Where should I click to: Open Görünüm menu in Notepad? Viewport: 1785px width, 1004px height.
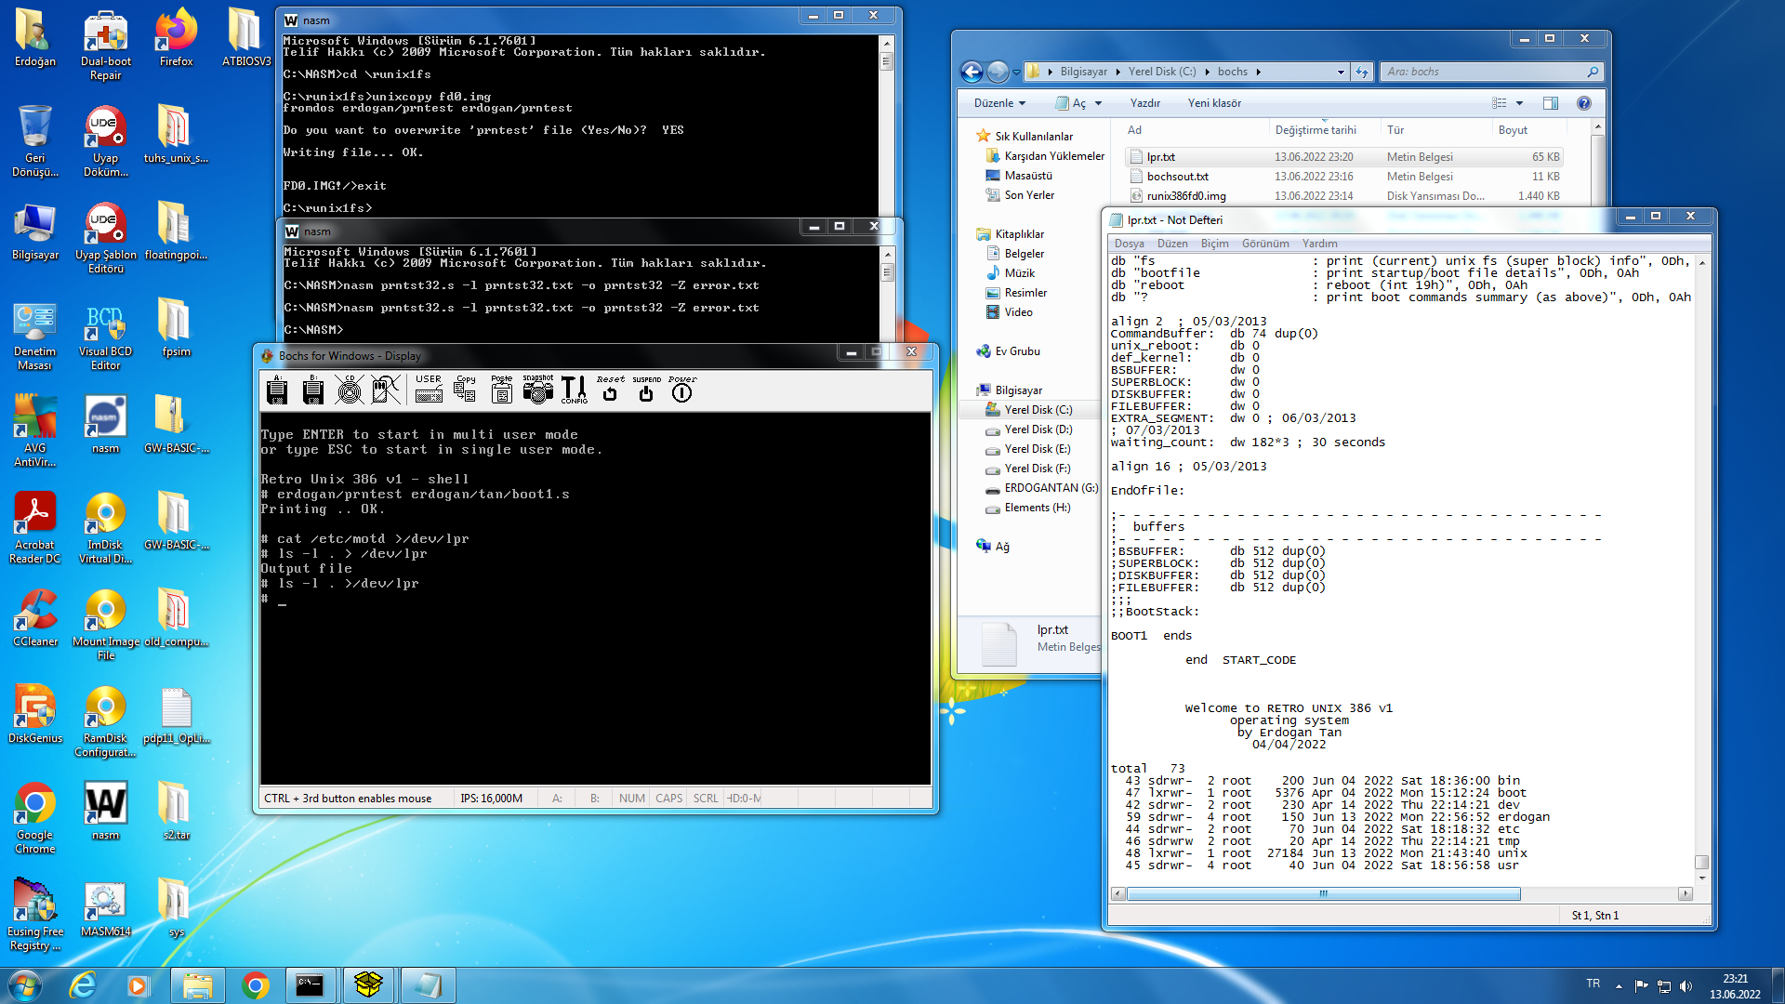pyautogui.click(x=1265, y=244)
